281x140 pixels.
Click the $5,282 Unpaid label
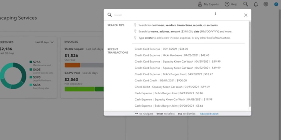pos(74,49)
